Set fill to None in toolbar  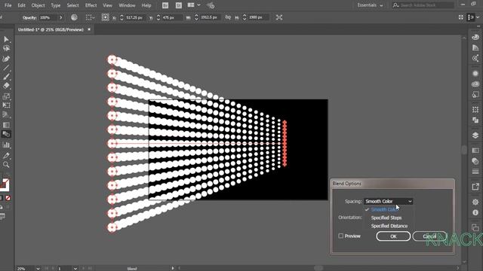(8, 198)
